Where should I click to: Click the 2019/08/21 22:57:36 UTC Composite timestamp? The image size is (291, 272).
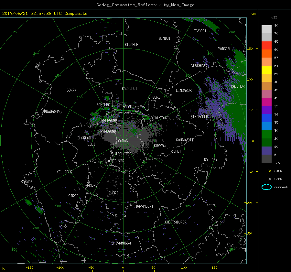[x=45, y=14]
